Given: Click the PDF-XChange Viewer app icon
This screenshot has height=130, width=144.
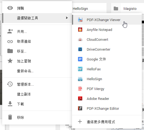Looking at the screenshot, I should click(80, 20).
